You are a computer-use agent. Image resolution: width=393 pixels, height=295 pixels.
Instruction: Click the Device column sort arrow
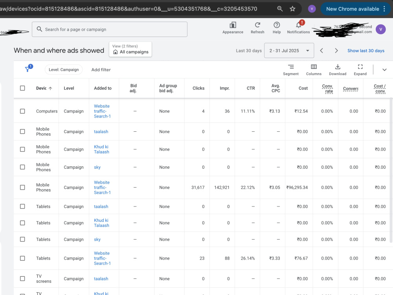click(50, 88)
